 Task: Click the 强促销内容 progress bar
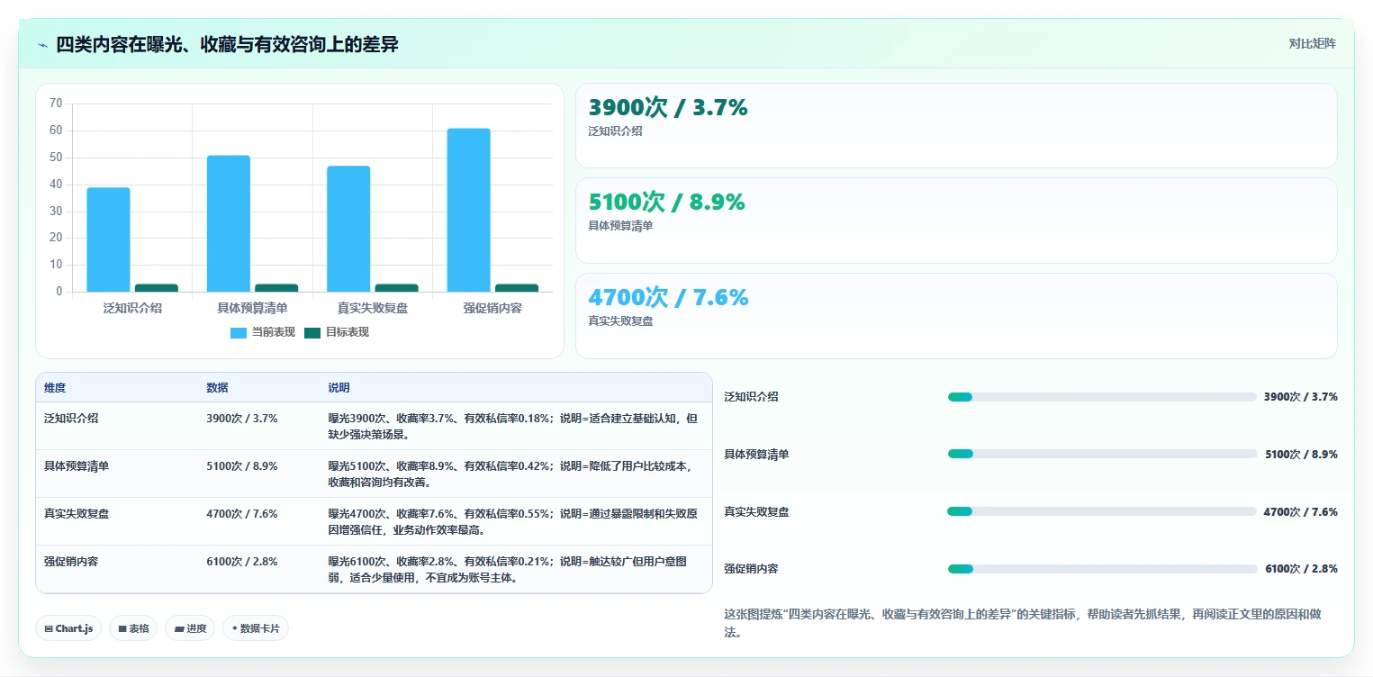point(1102,569)
